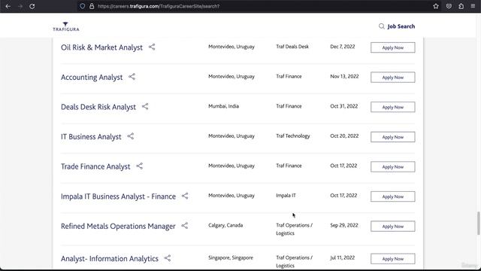Image resolution: width=481 pixels, height=271 pixels.
Task: Click 'Traf Deals Desk' department text
Action: pos(292,47)
